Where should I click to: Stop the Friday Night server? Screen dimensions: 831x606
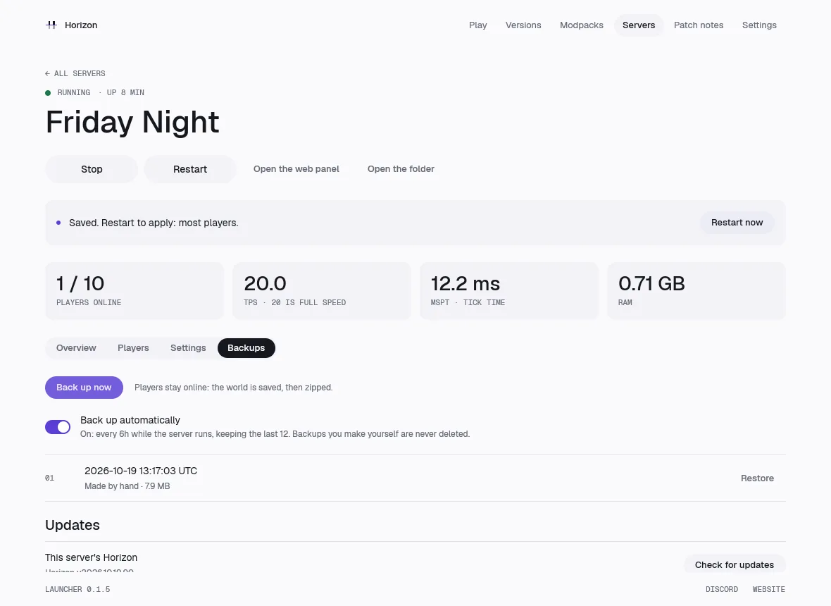click(92, 169)
